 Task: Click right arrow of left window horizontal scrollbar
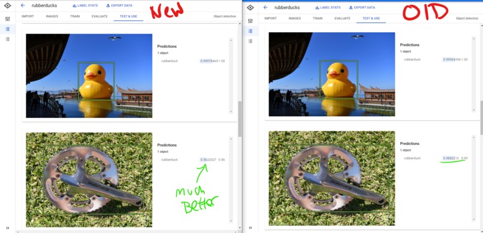pos(236,231)
